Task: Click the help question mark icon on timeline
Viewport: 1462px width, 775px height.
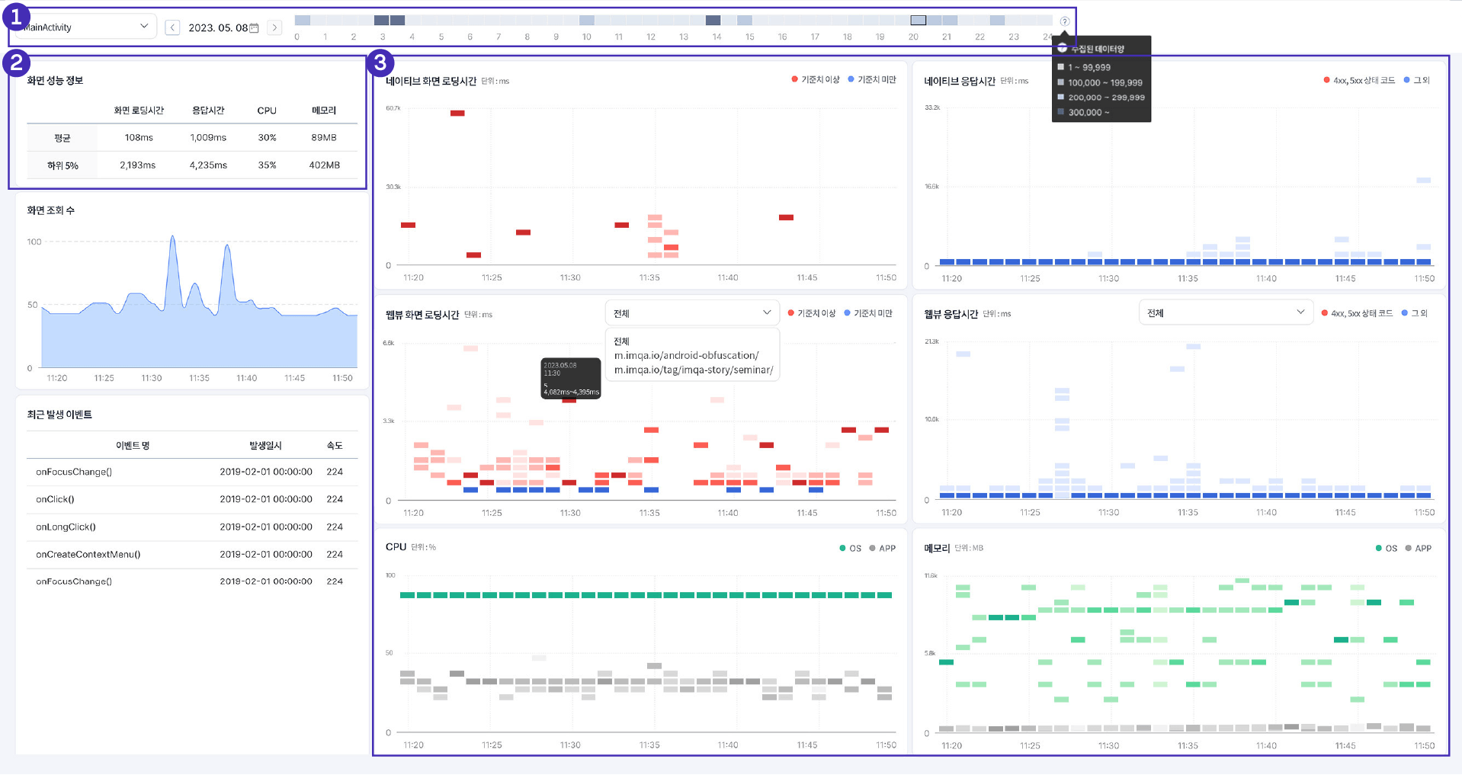Action: (1064, 21)
